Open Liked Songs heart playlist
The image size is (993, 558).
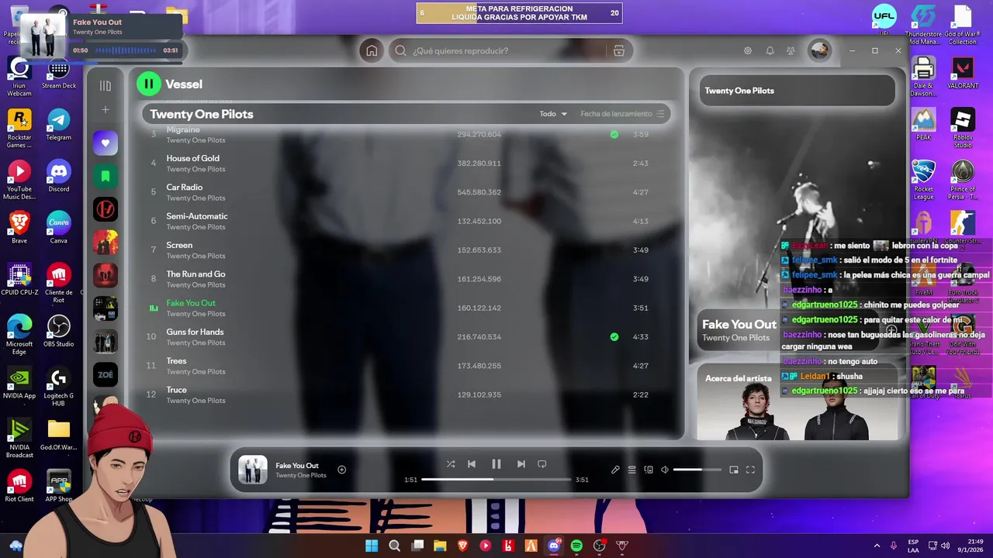click(x=106, y=143)
